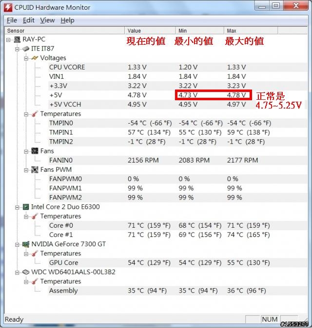Collapse the Fans branch

26,151
